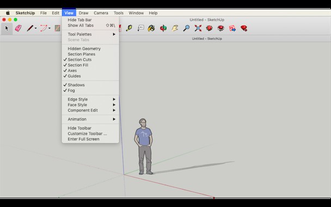The height and width of the screenshot is (207, 331).
Task: Open the Extension Manager
Action: tap(244, 28)
